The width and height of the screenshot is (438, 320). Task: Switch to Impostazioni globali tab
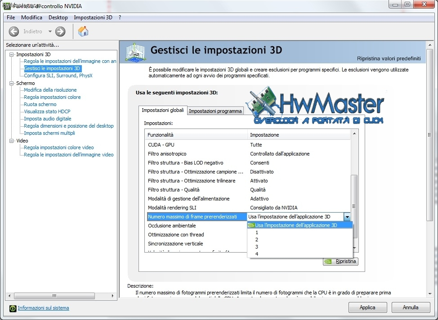pyautogui.click(x=163, y=110)
